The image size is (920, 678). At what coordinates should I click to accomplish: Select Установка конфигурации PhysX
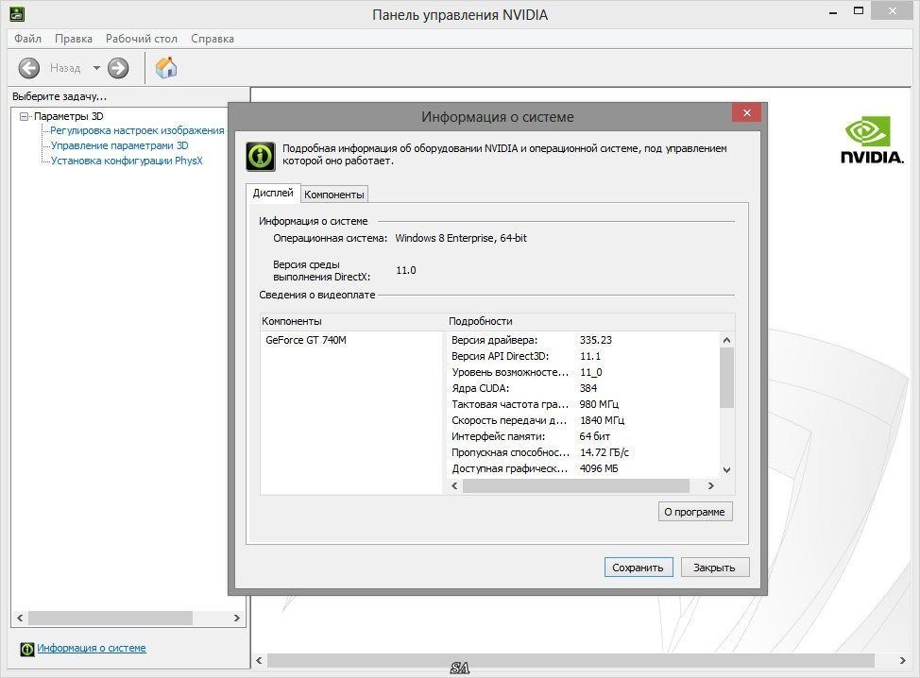(x=127, y=161)
